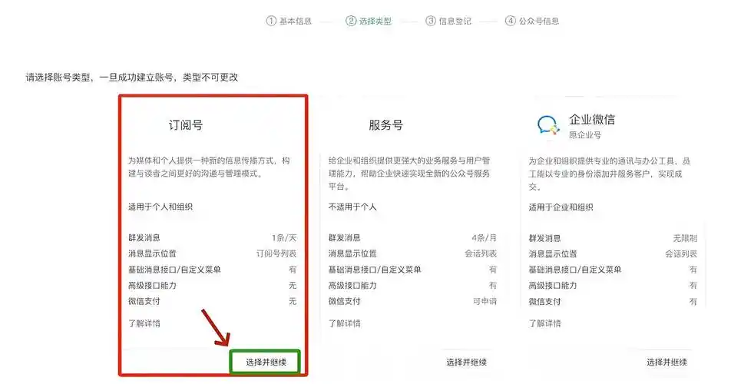Screen dimensions: 731x384
Task: Click 微信支付 label in 订阅号 card
Action: [144, 302]
